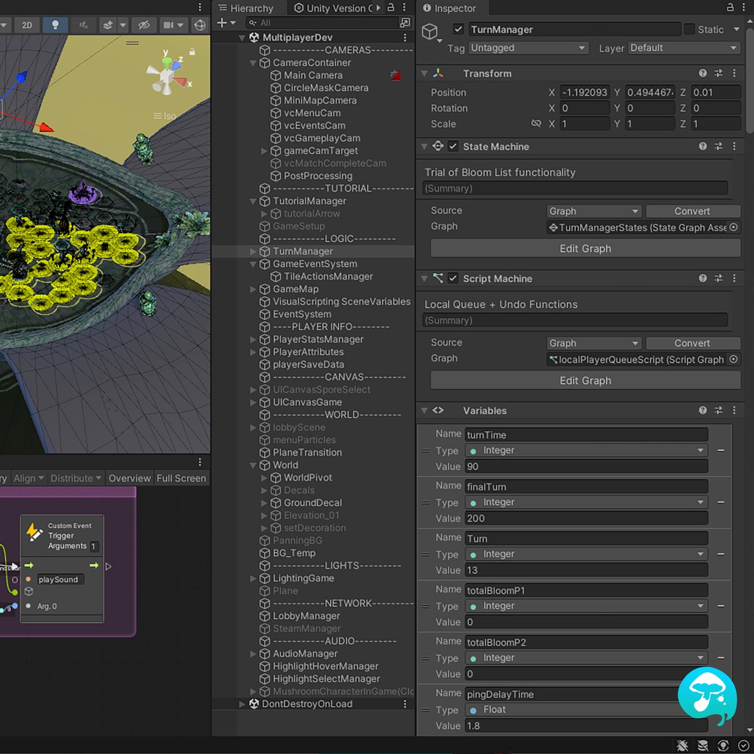The image size is (754, 754).
Task: Select Main Camera in hierarchy
Action: click(313, 75)
